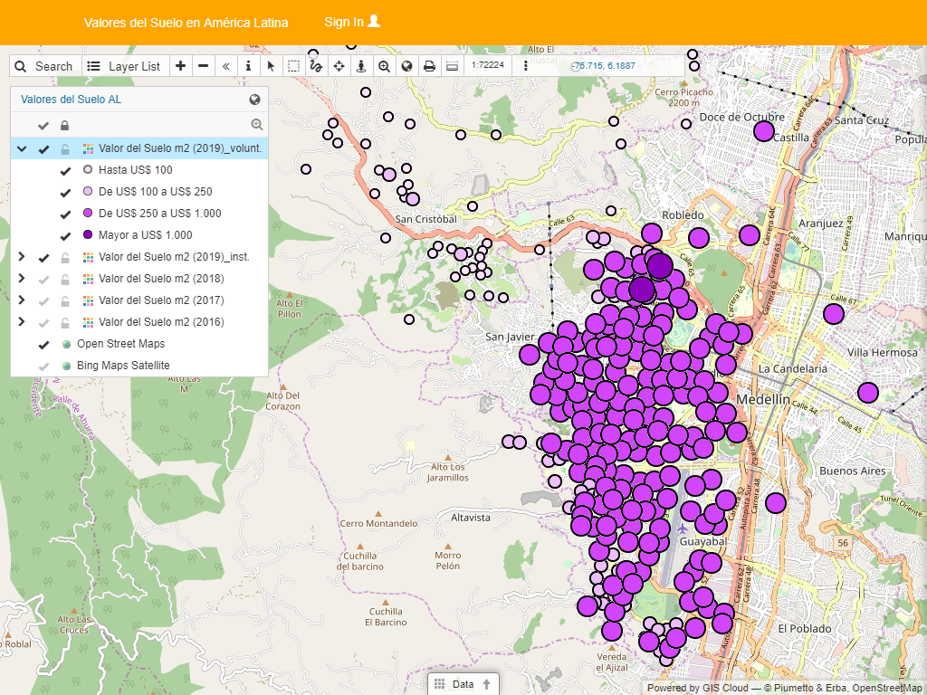Enable the Bing Maps Satellite layer
This screenshot has width=927, height=695.
click(43, 366)
